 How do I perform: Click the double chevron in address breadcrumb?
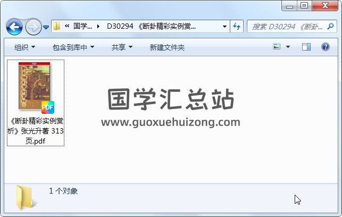pos(67,26)
